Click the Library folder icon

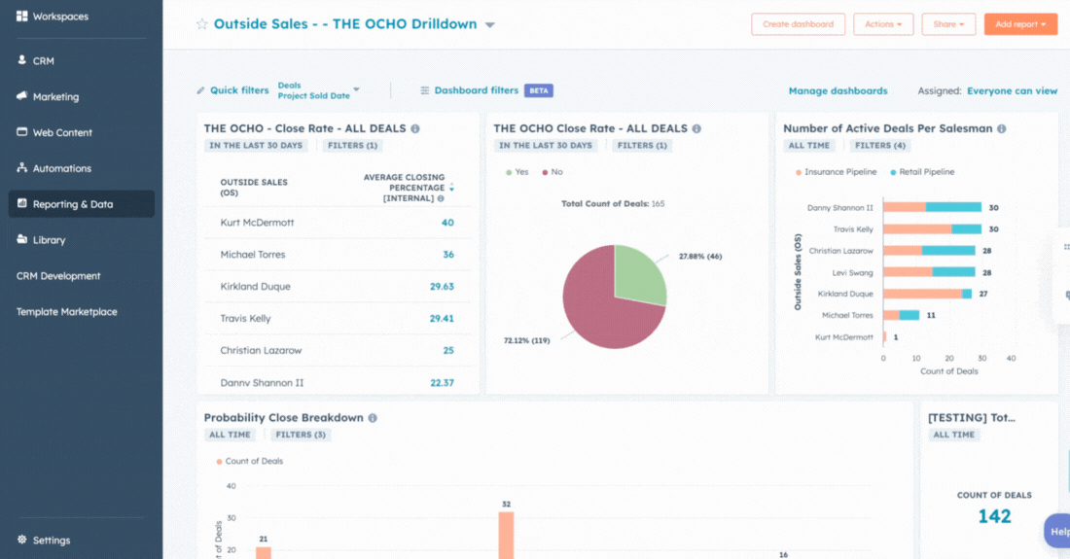(x=21, y=238)
